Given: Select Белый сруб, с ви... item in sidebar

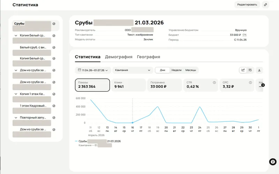Looking at the screenshot, I should (x=33, y=47).
